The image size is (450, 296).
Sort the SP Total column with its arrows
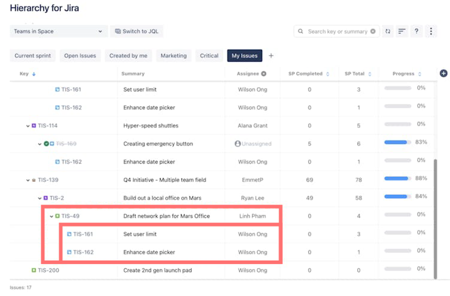370,74
